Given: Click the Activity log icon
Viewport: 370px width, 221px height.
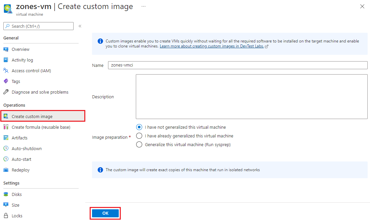Looking at the screenshot, I should coord(6,60).
